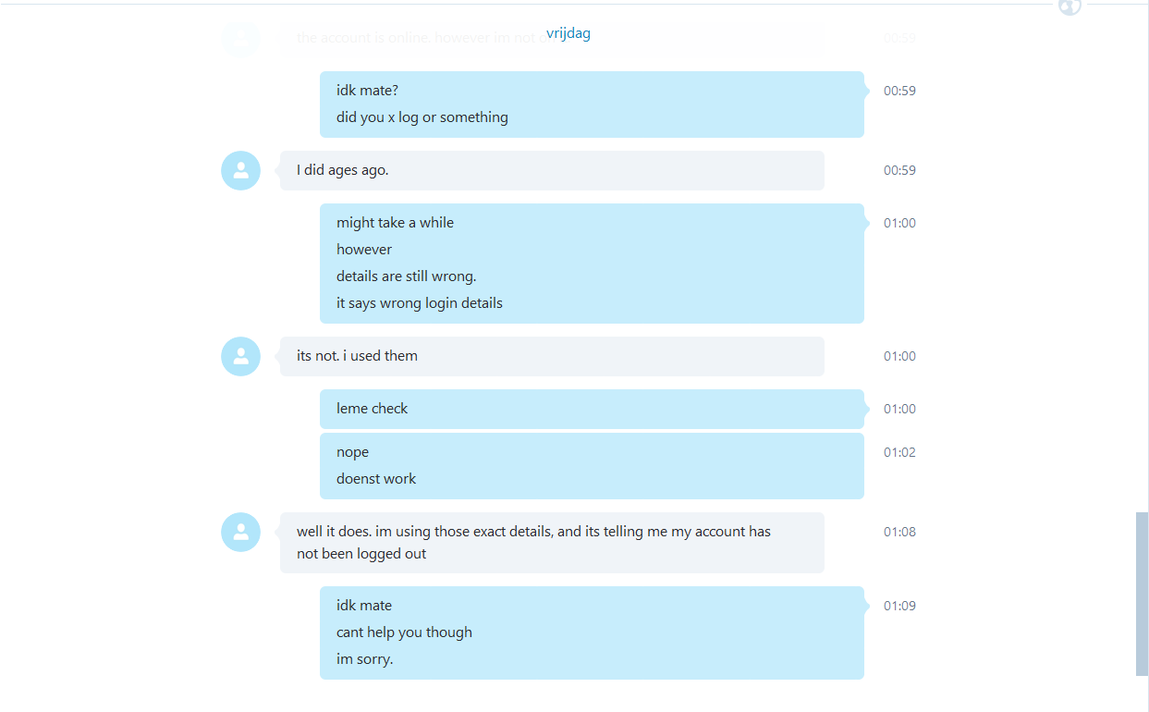Select the avatar beside the "well it does" message

point(240,532)
